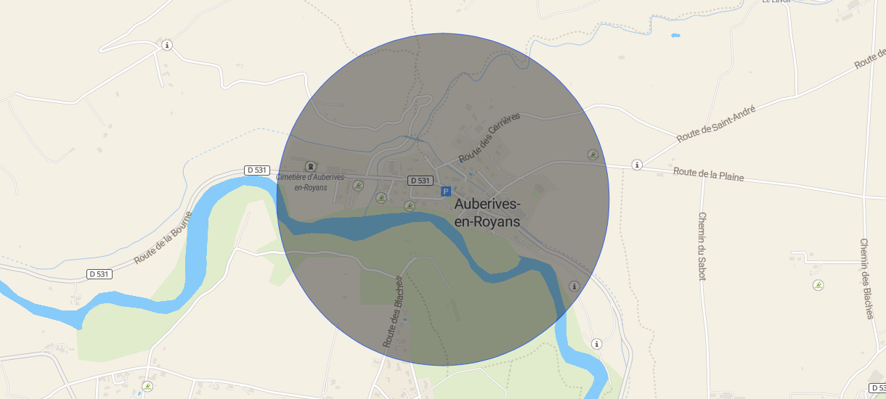Click the D 531 shield above the cemetery

click(257, 170)
